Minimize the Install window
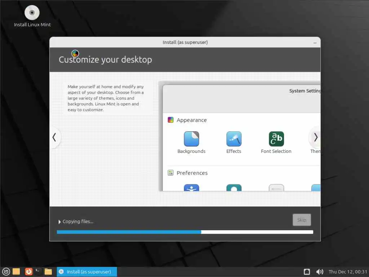 pos(315,43)
